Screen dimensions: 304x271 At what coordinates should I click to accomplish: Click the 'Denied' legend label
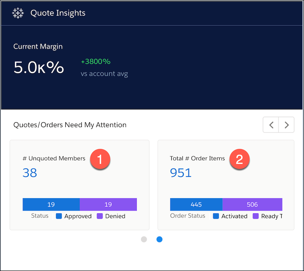tap(115, 216)
